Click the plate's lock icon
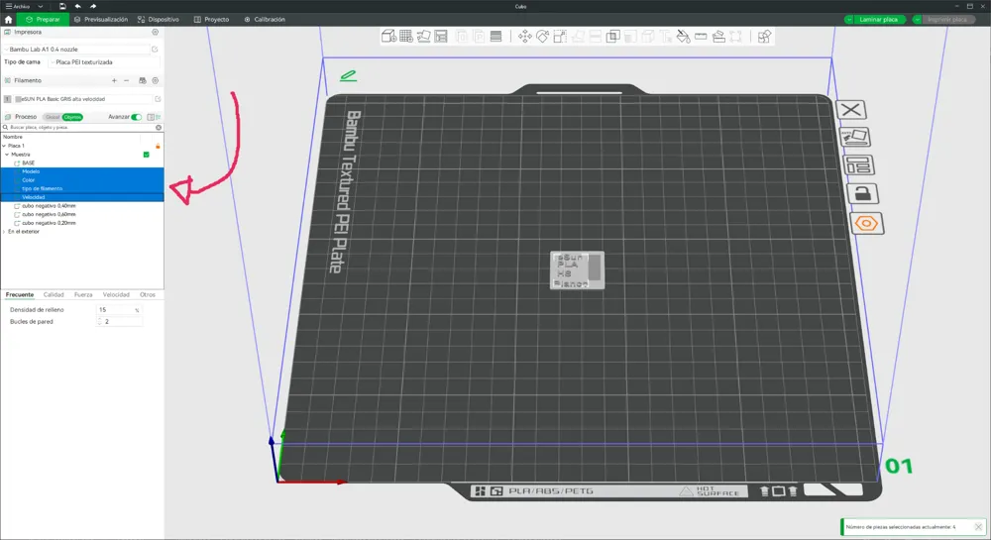The width and height of the screenshot is (991, 540). click(863, 193)
